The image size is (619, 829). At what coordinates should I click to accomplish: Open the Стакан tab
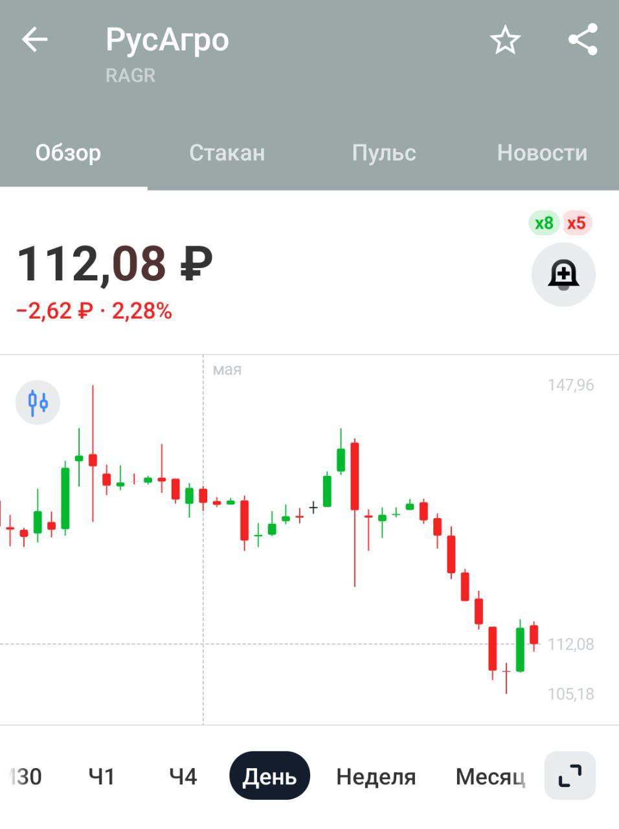point(227,153)
